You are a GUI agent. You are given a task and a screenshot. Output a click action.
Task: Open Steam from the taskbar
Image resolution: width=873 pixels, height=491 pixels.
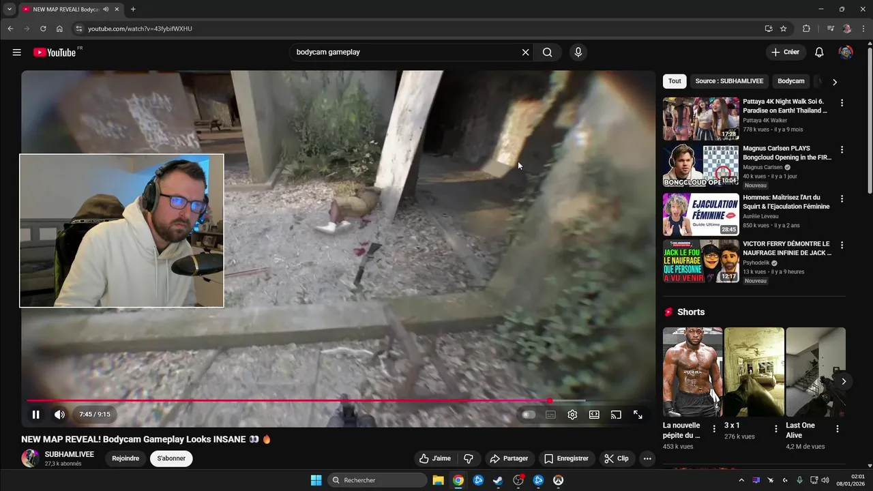click(498, 480)
